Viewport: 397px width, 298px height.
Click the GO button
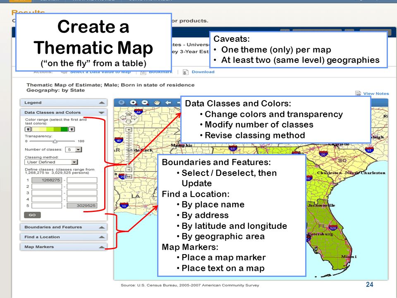click(32, 215)
